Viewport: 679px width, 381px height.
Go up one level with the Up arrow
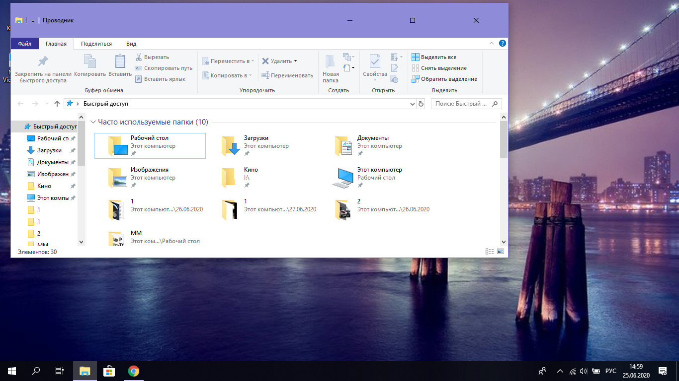57,104
